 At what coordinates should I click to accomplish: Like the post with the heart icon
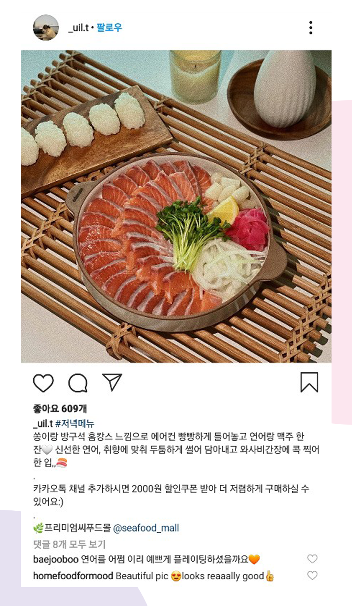coord(43,383)
